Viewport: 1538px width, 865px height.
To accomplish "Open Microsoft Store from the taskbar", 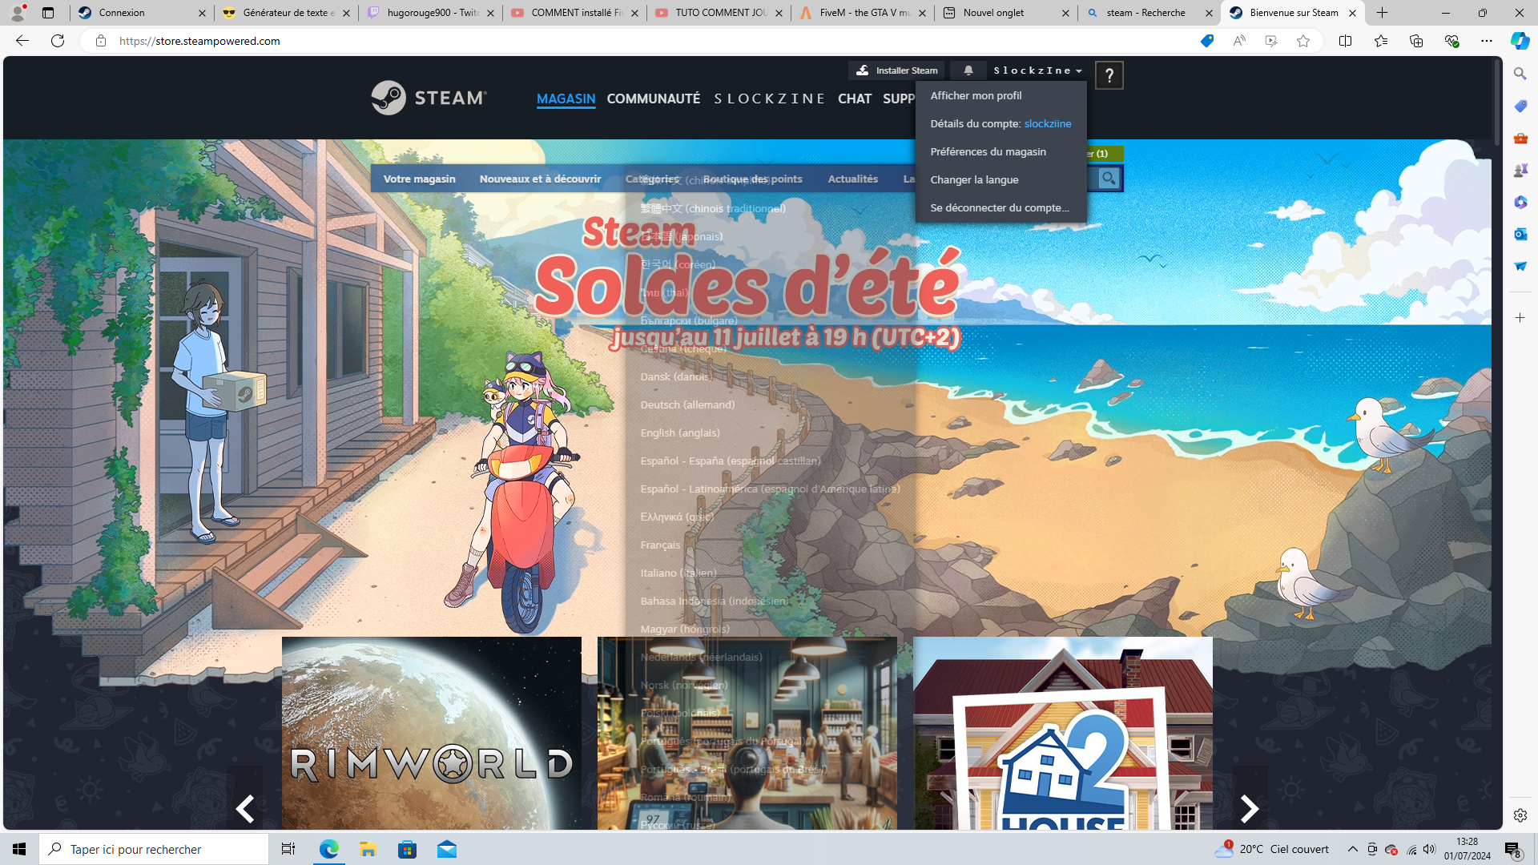I will pyautogui.click(x=408, y=849).
